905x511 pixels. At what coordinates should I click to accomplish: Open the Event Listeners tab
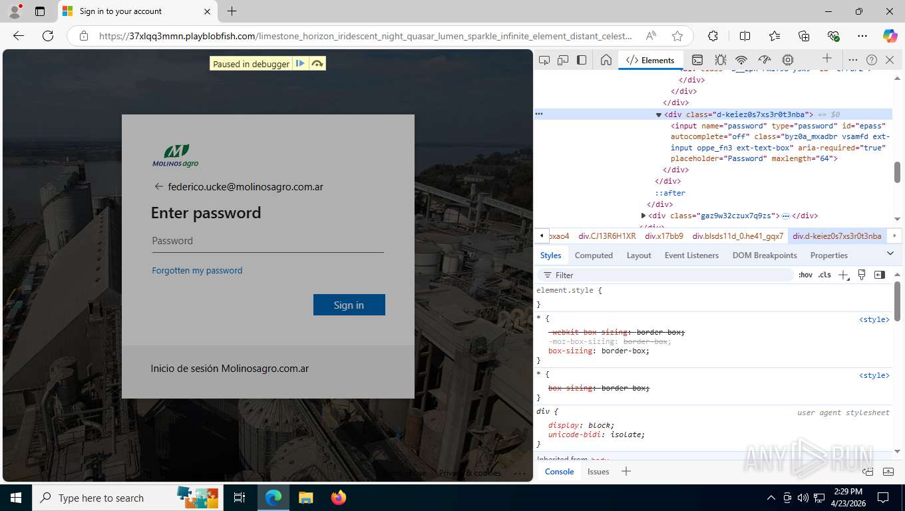[691, 255]
